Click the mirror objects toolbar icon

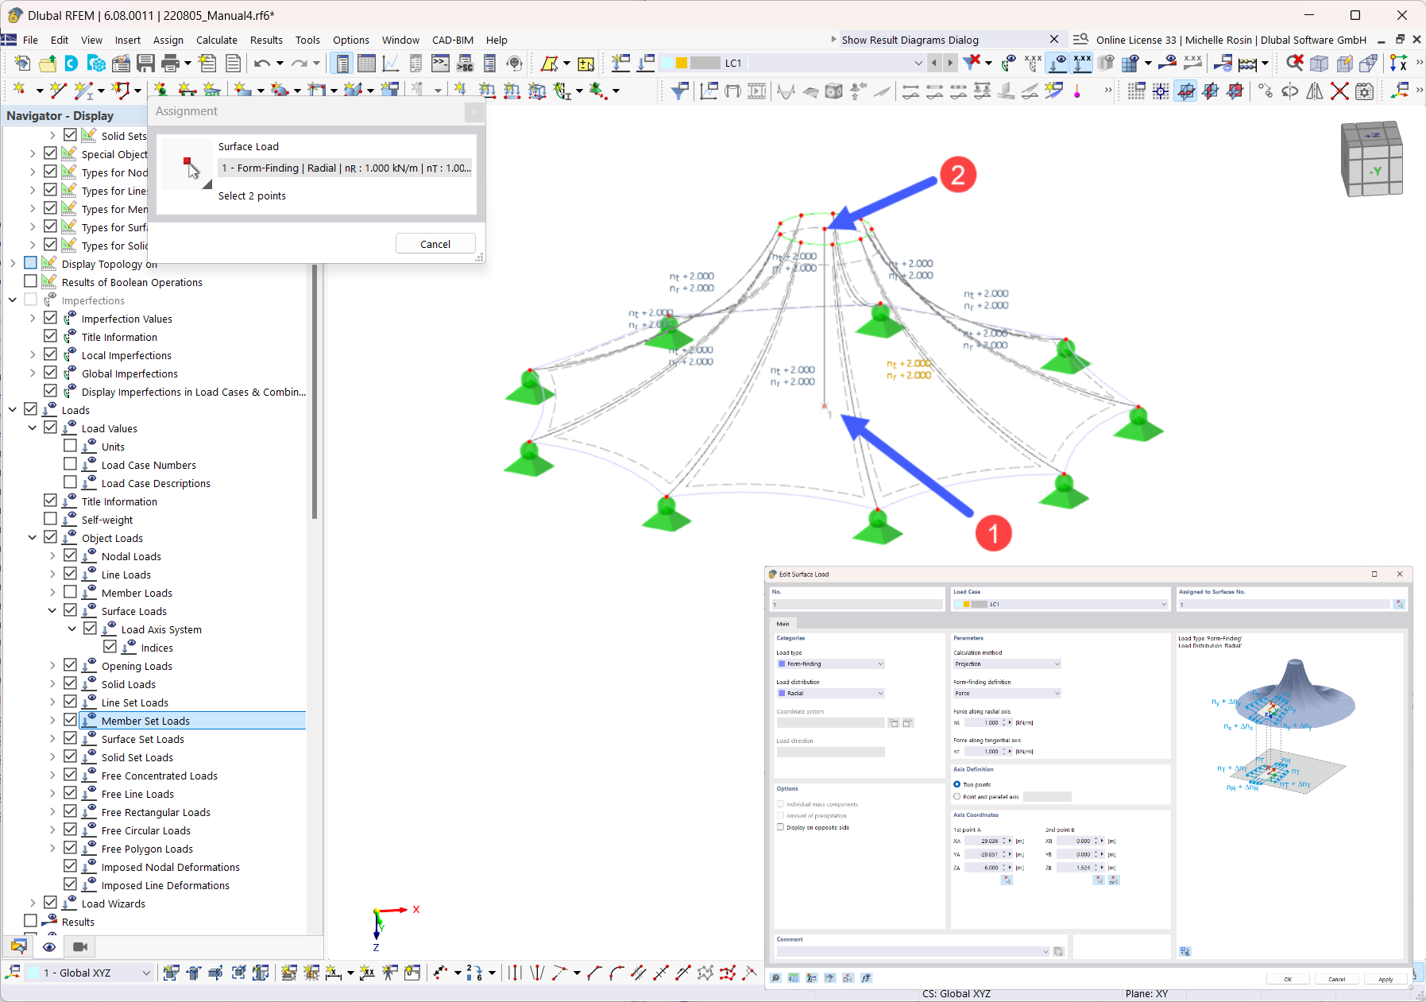pyautogui.click(x=1315, y=91)
